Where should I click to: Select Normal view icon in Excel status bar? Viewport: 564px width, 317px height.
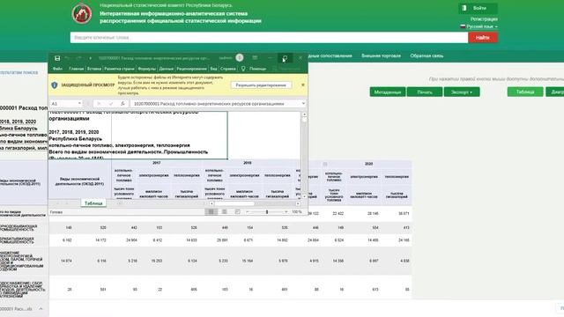coord(211,212)
